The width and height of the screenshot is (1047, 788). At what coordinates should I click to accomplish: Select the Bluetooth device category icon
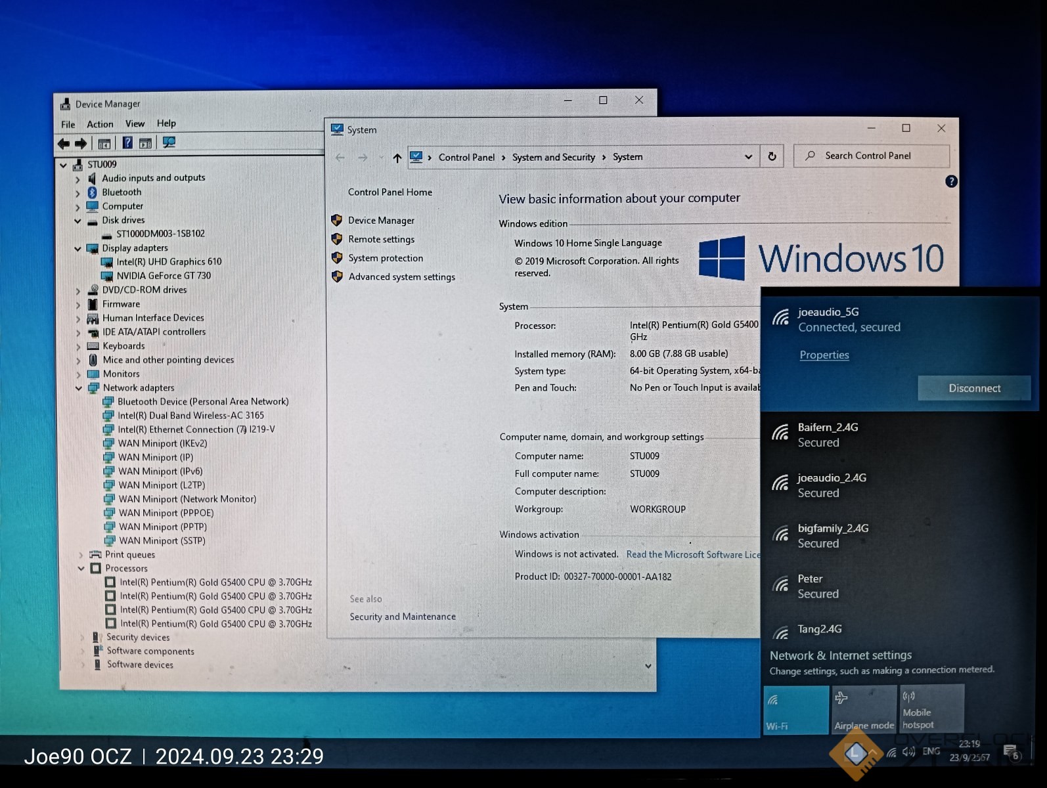point(92,192)
